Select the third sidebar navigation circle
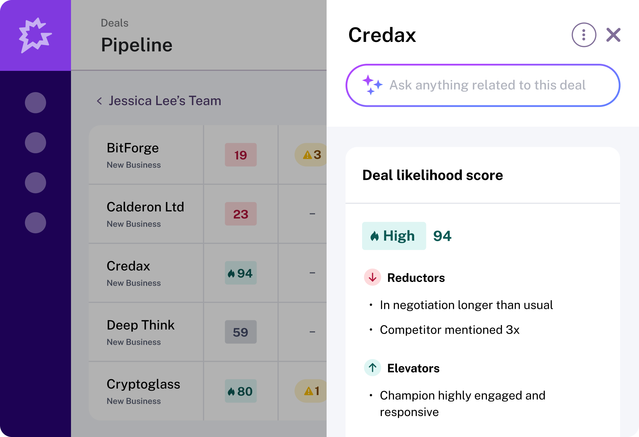The image size is (639, 437). click(35, 183)
